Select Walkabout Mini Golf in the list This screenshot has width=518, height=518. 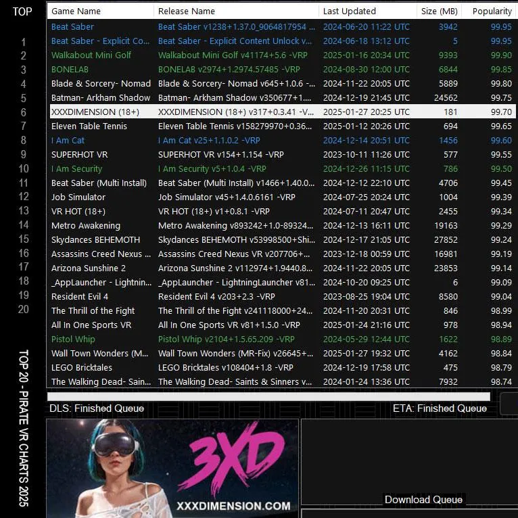coord(91,55)
